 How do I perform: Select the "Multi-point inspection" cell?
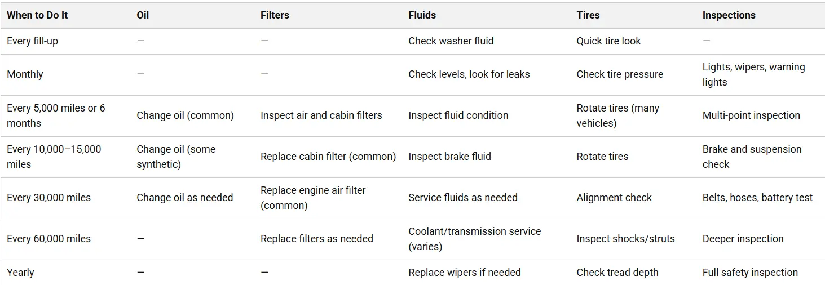point(751,115)
